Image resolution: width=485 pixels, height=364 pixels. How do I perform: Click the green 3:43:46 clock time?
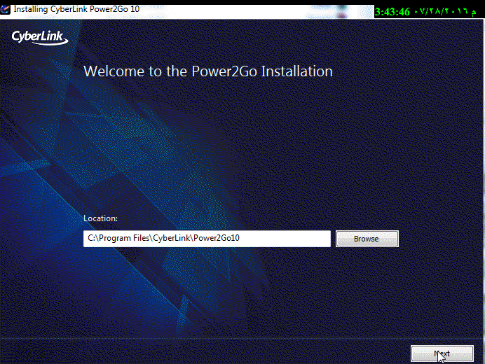tap(393, 12)
